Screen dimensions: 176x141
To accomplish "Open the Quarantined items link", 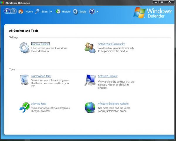I will (41, 76).
